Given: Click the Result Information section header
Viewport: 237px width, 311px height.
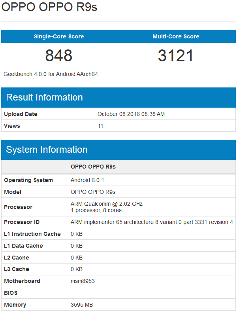Looking at the screenshot, I should 45,97.
